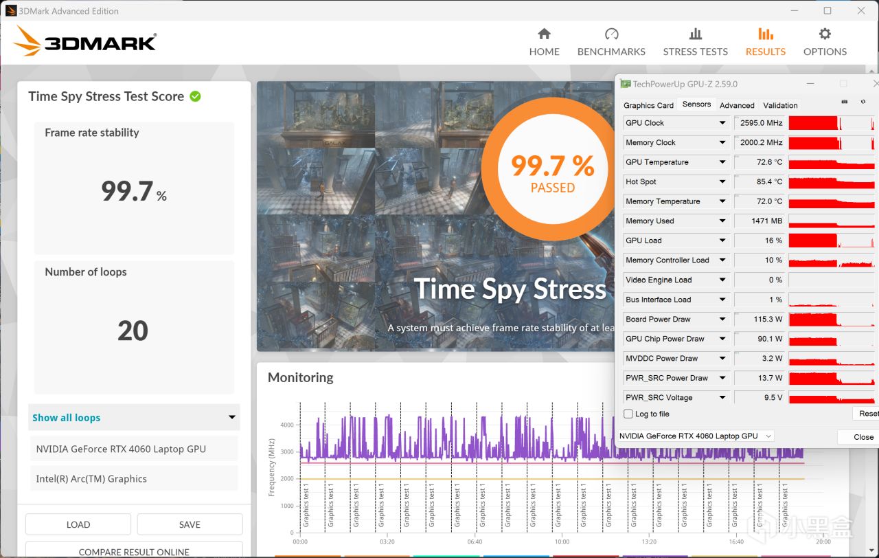Click the 1471 MB Memory Used value
Image resolution: width=879 pixels, height=558 pixels.
tap(760, 221)
